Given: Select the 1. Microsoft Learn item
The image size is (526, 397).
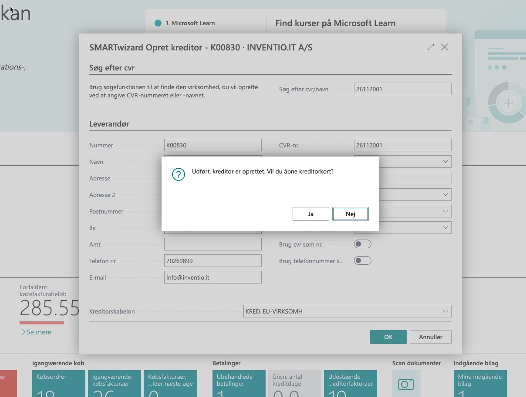Looking at the screenshot, I should [x=190, y=23].
